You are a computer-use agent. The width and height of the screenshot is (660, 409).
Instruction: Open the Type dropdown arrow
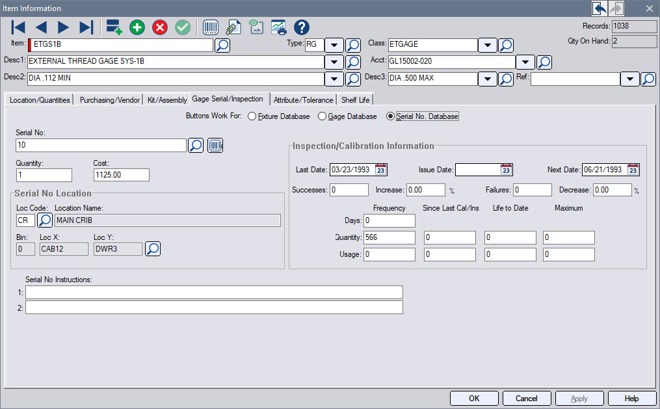(334, 45)
